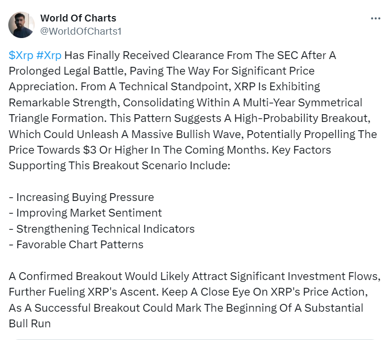Click the final Bull Run text
This screenshot has width=392, height=340.
coord(30,323)
